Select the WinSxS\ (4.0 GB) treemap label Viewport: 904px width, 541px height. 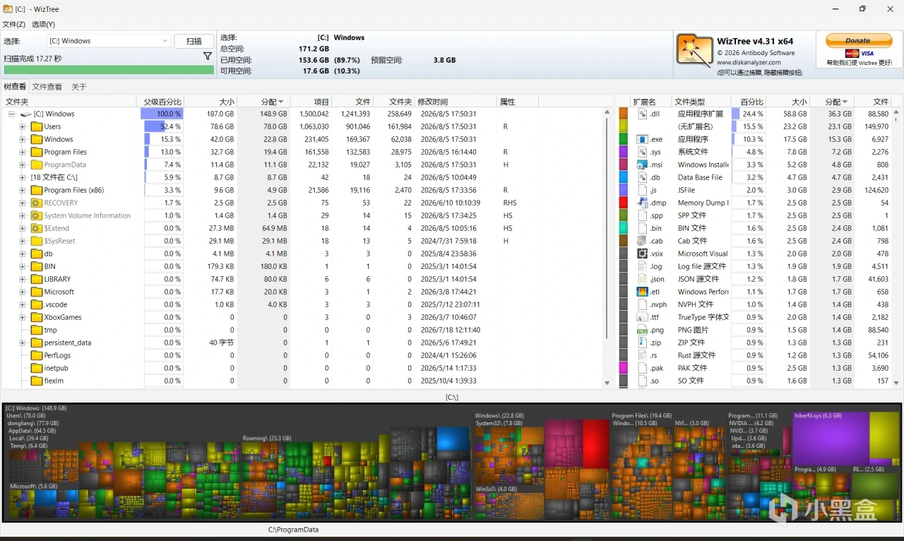496,489
